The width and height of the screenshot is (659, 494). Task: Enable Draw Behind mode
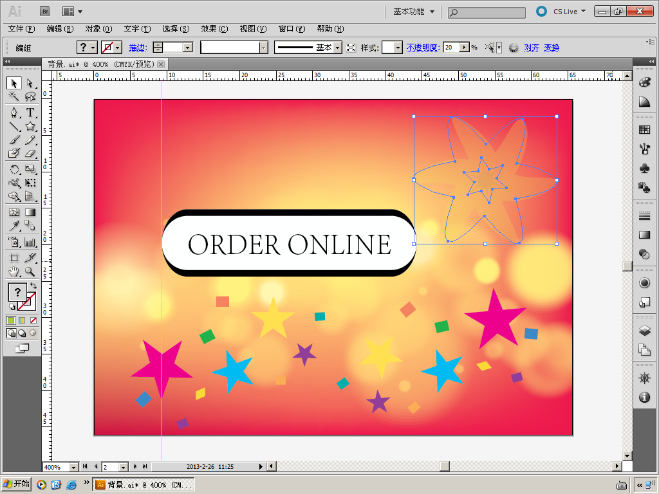(22, 333)
